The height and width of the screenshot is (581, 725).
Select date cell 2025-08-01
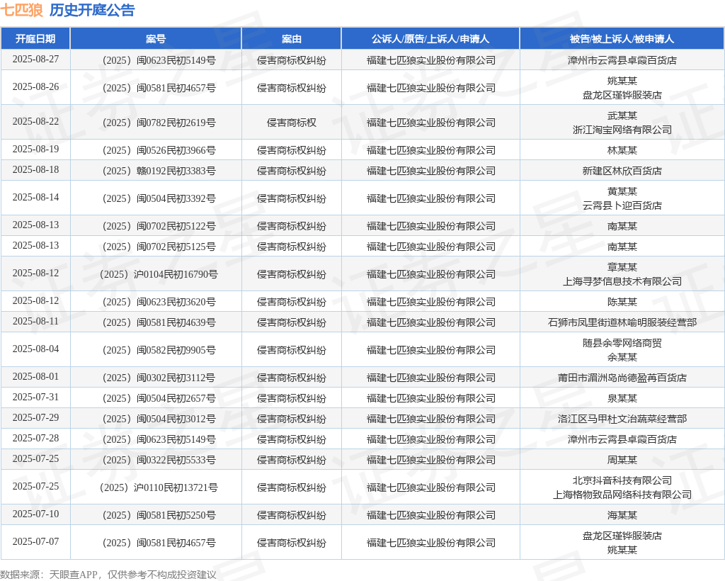pos(35,376)
